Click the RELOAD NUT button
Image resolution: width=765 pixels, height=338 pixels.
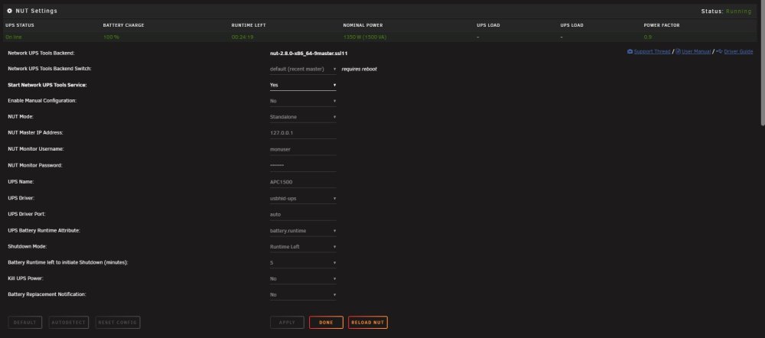(368, 323)
